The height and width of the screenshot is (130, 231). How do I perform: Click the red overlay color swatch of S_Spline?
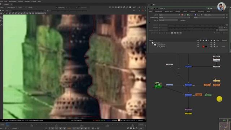point(203,47)
